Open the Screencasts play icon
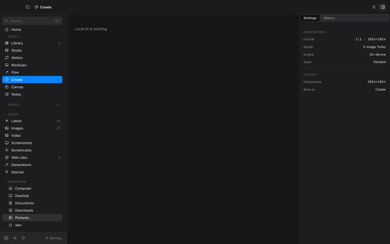Viewport: 390px width, 244px height. coord(7,150)
